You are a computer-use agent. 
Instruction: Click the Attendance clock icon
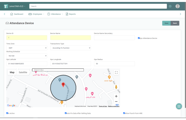click(x=49, y=14)
